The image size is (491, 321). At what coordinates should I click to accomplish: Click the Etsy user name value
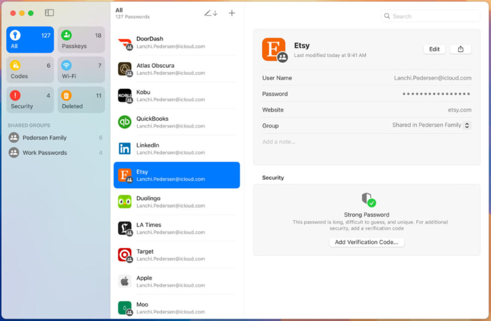click(433, 78)
